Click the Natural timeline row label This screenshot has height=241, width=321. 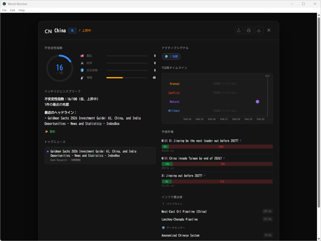click(x=175, y=102)
